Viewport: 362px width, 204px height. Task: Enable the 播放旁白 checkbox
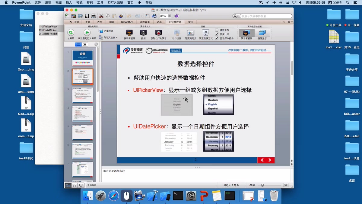click(217, 30)
